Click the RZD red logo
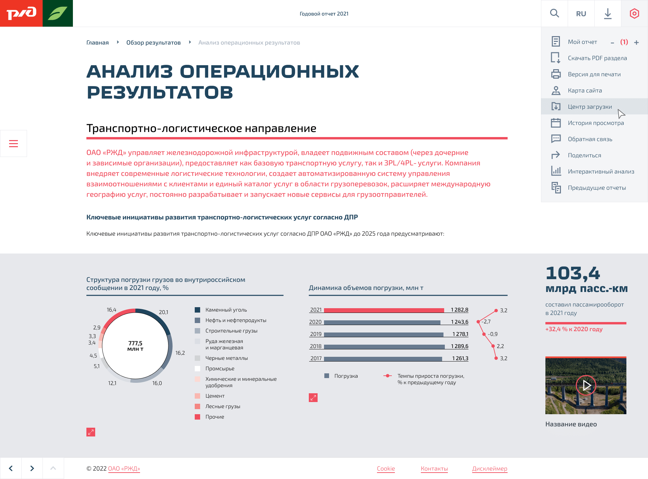The width and height of the screenshot is (648, 479). (21, 13)
